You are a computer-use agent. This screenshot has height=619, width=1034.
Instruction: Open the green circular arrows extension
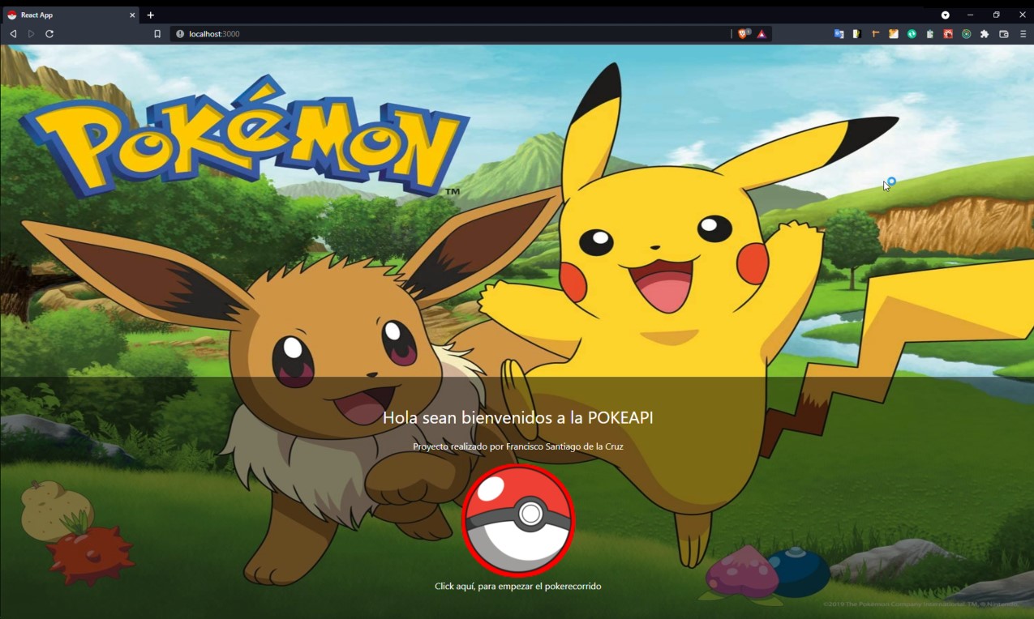tap(912, 34)
